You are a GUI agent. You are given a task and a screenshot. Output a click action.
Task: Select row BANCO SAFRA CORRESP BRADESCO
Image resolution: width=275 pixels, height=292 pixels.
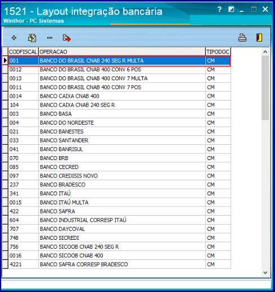click(119, 264)
